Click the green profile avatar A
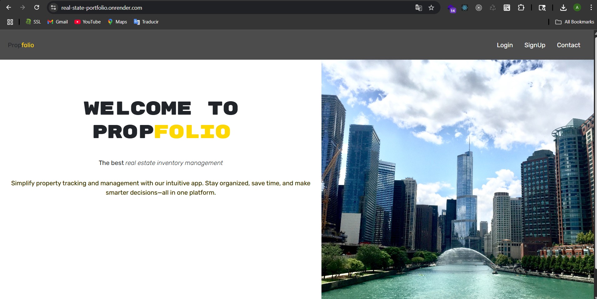The height and width of the screenshot is (299, 597). [x=577, y=8]
